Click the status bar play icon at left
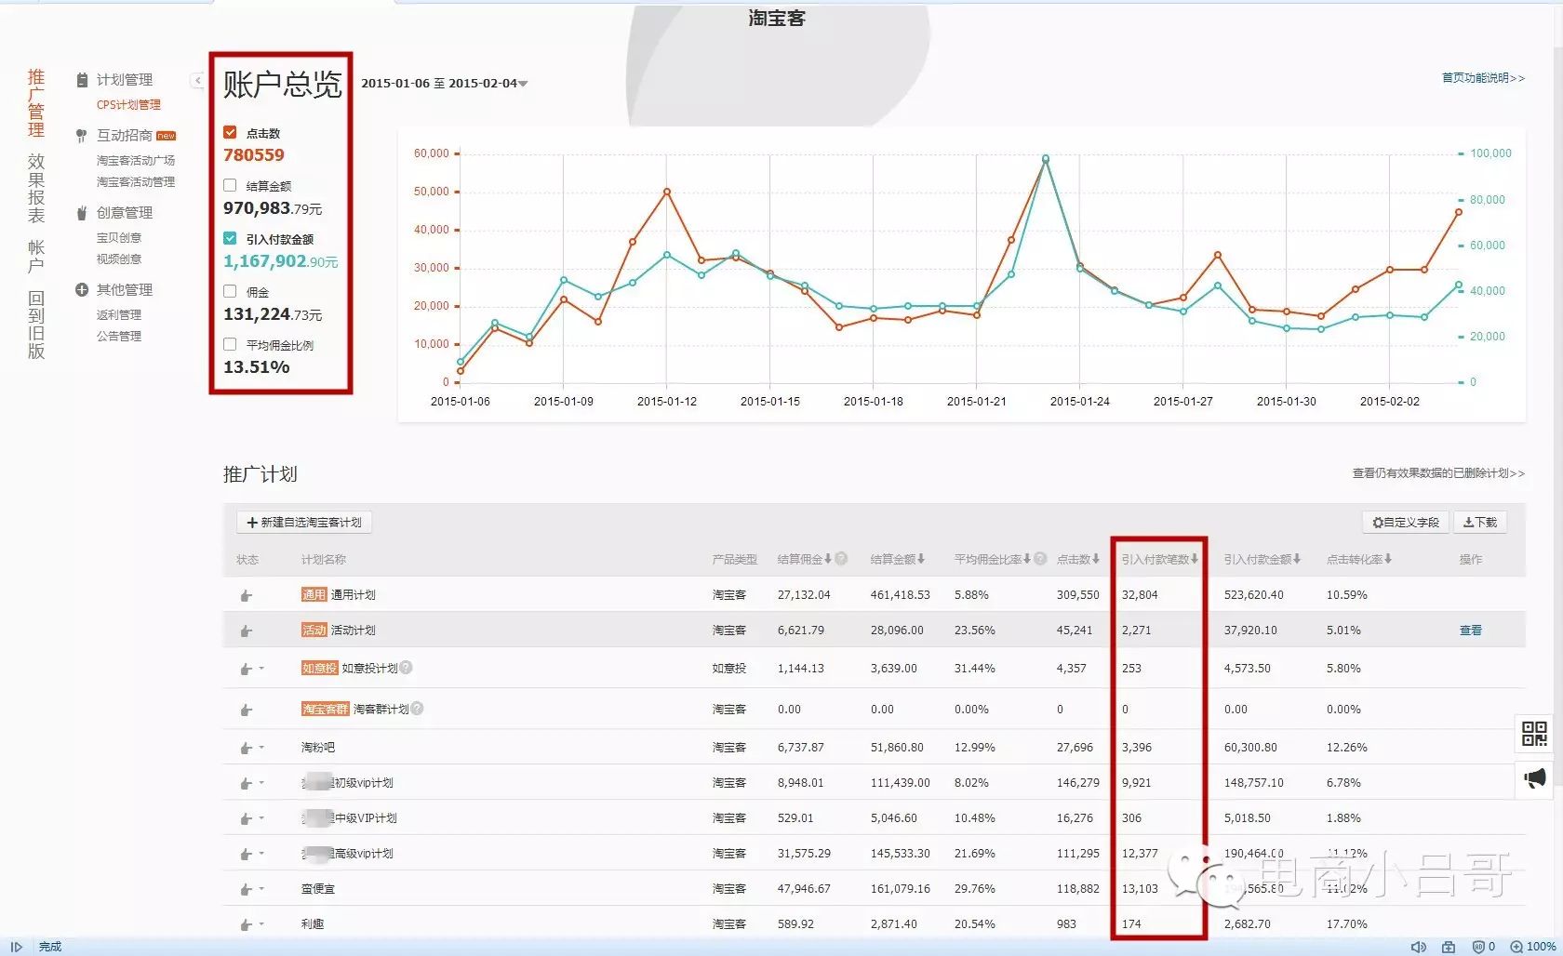This screenshot has width=1563, height=956. (x=16, y=947)
